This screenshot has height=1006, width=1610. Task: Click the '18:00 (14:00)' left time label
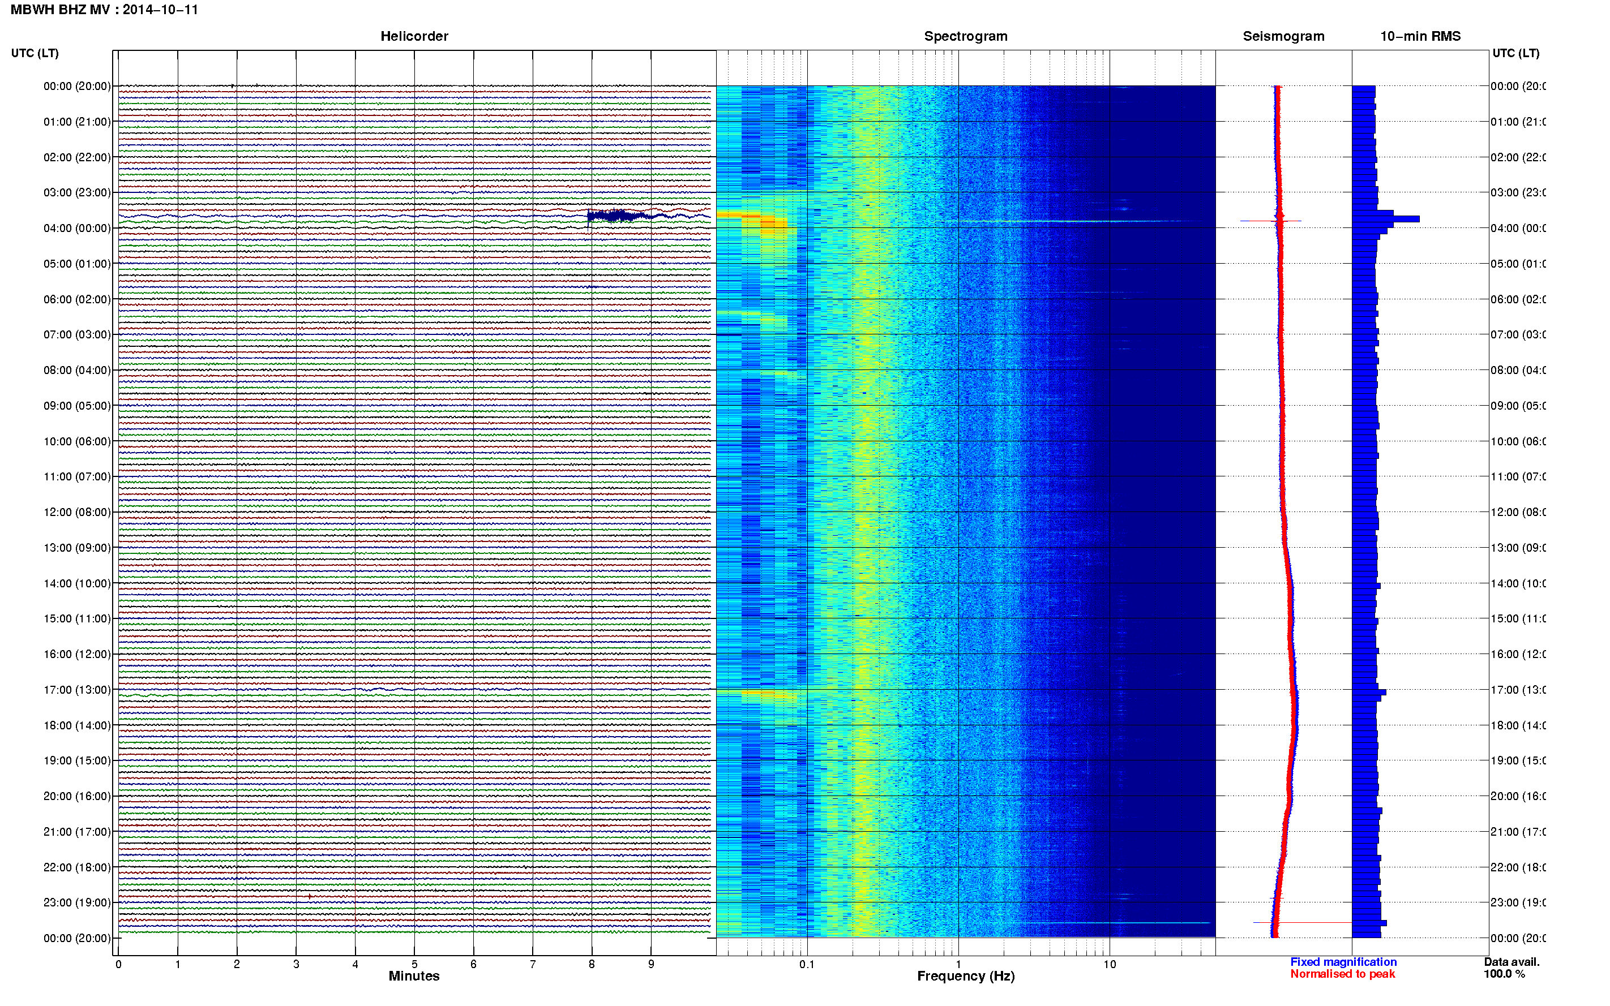tap(77, 725)
